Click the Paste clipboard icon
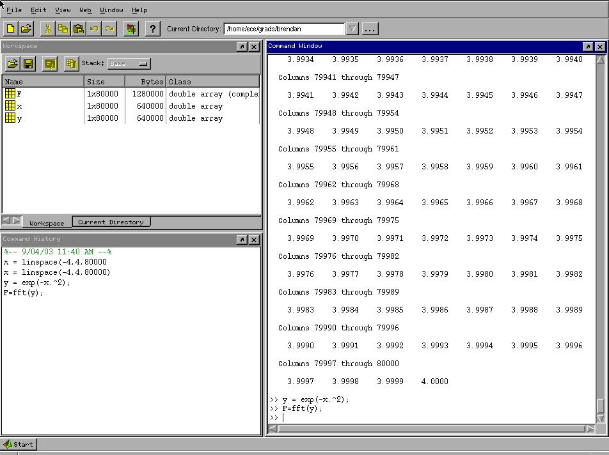Viewport: 609px width, 455px height. (79, 29)
